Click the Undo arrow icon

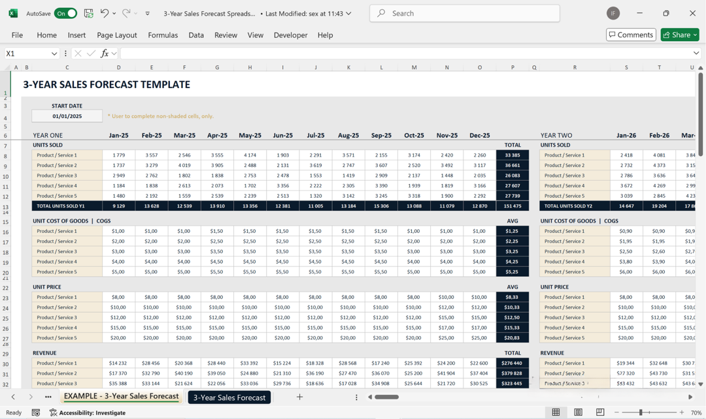pyautogui.click(x=105, y=14)
